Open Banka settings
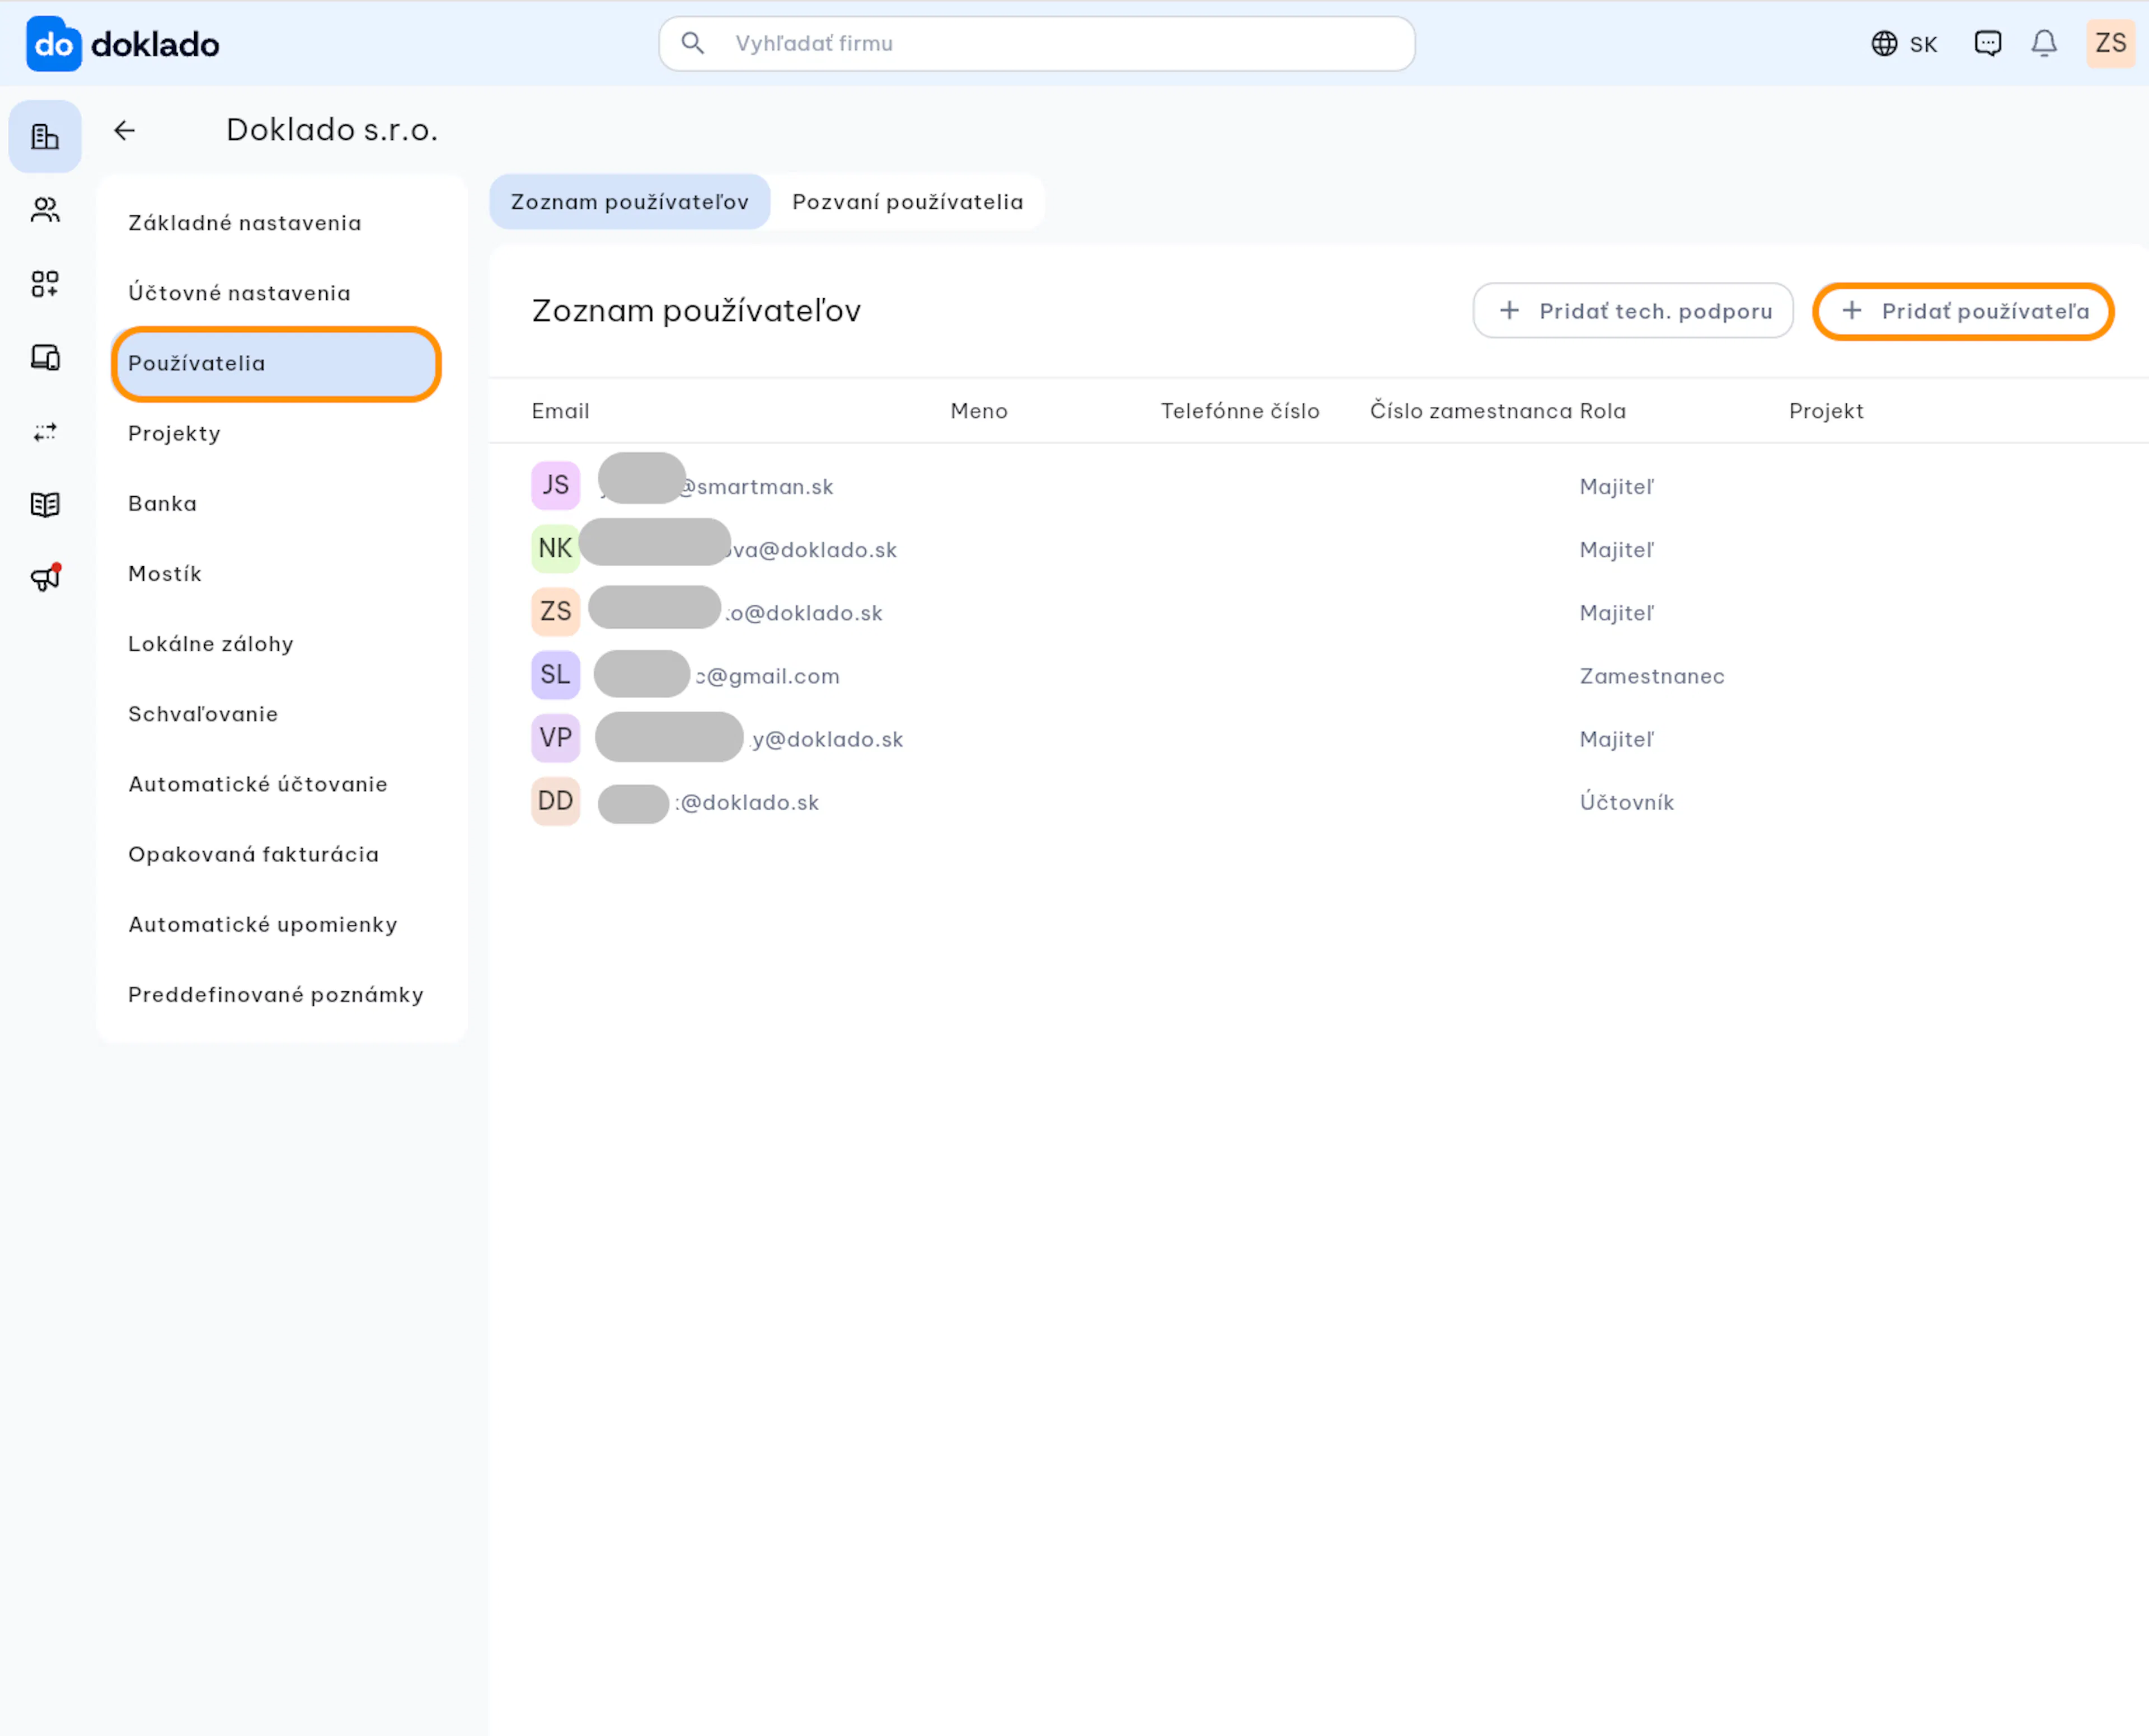This screenshot has height=1736, width=2149. (162, 504)
